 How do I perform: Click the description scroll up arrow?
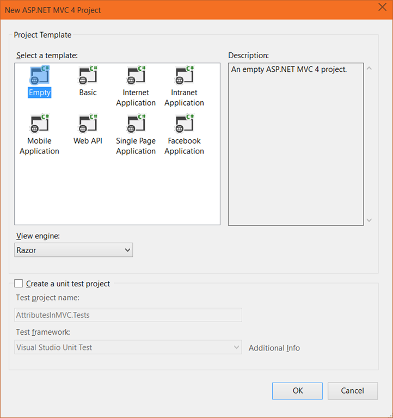[369, 69]
